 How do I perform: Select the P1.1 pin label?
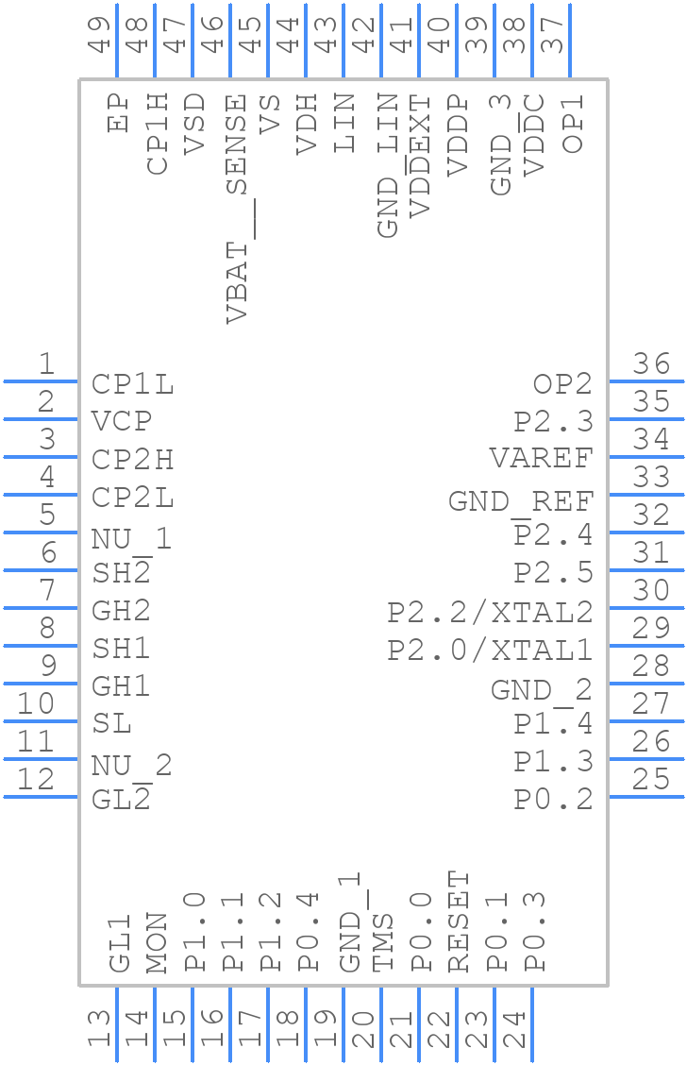click(x=232, y=931)
